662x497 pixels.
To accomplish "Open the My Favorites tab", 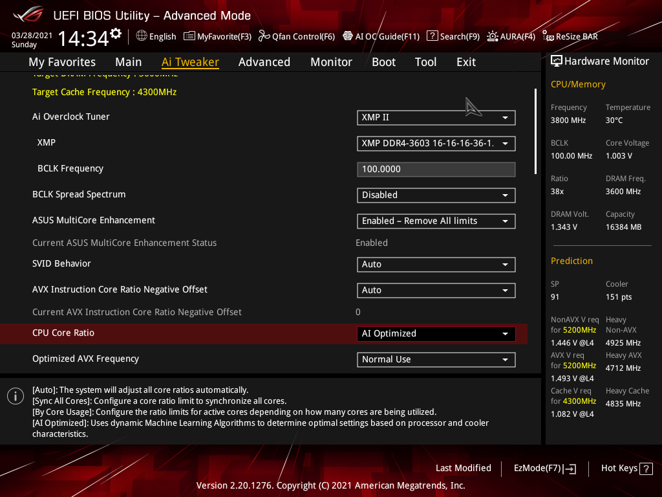I will click(x=62, y=62).
